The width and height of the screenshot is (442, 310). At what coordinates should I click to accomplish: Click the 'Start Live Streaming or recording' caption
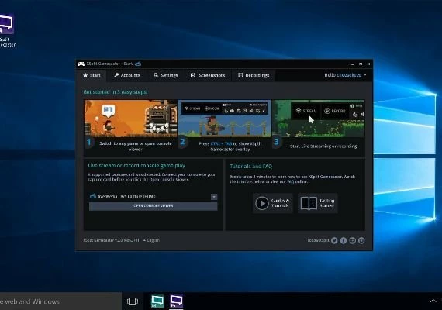click(x=323, y=146)
